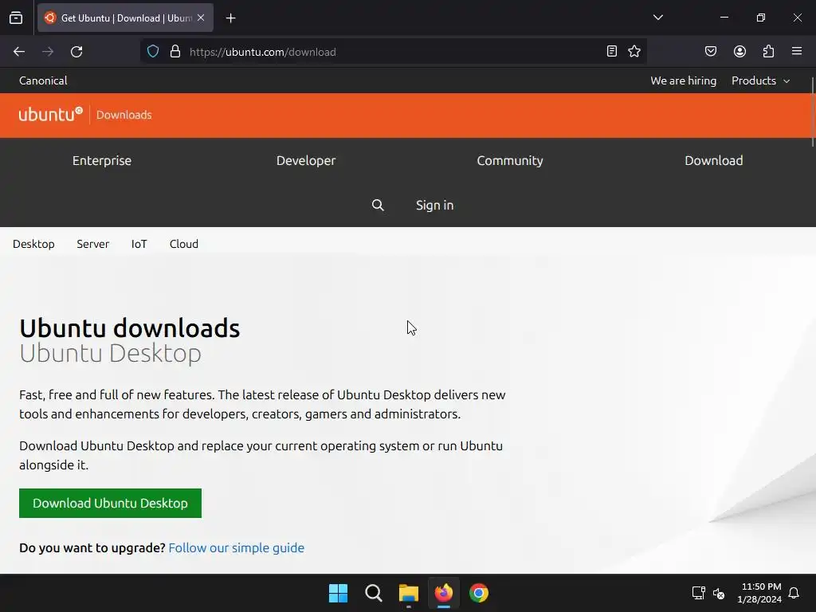The height and width of the screenshot is (612, 816).
Task: View site security padlock info
Action: click(x=175, y=52)
